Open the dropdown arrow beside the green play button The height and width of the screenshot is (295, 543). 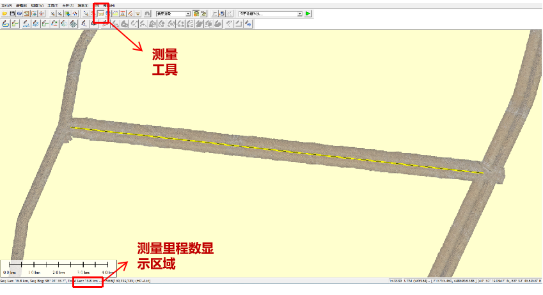pos(299,13)
